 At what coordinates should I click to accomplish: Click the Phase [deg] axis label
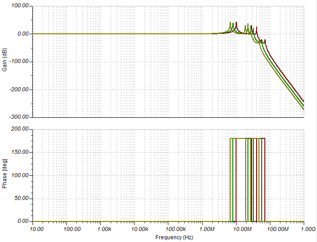[x=5, y=175]
